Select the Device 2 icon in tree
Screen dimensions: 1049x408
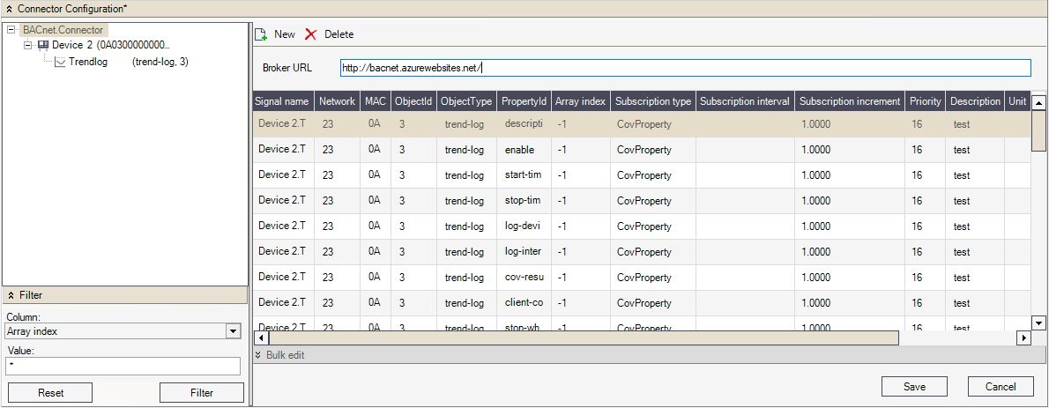pos(42,45)
